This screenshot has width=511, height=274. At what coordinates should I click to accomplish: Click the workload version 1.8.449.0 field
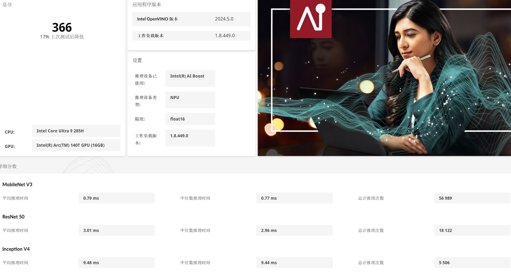tap(190, 138)
